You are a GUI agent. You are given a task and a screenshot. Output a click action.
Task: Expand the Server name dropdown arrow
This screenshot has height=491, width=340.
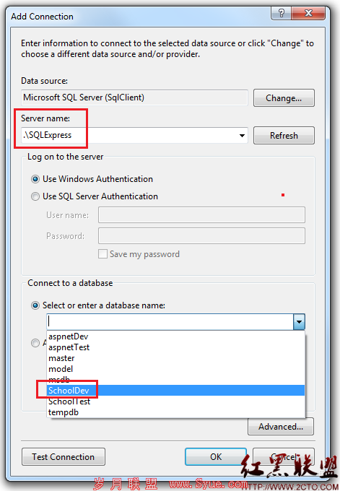tap(242, 136)
